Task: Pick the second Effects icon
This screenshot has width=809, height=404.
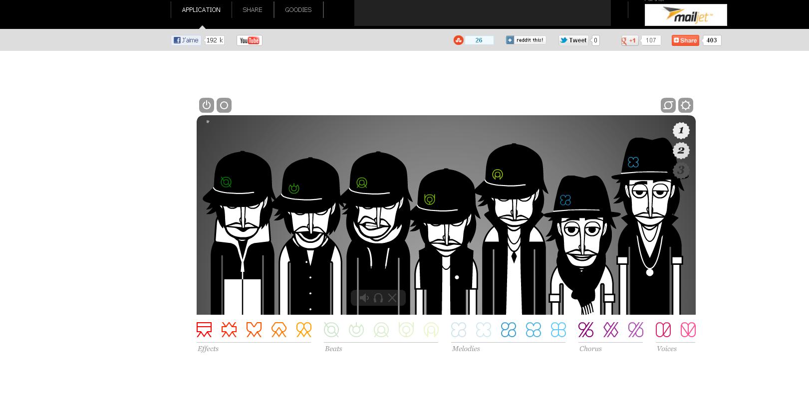Action: [229, 330]
